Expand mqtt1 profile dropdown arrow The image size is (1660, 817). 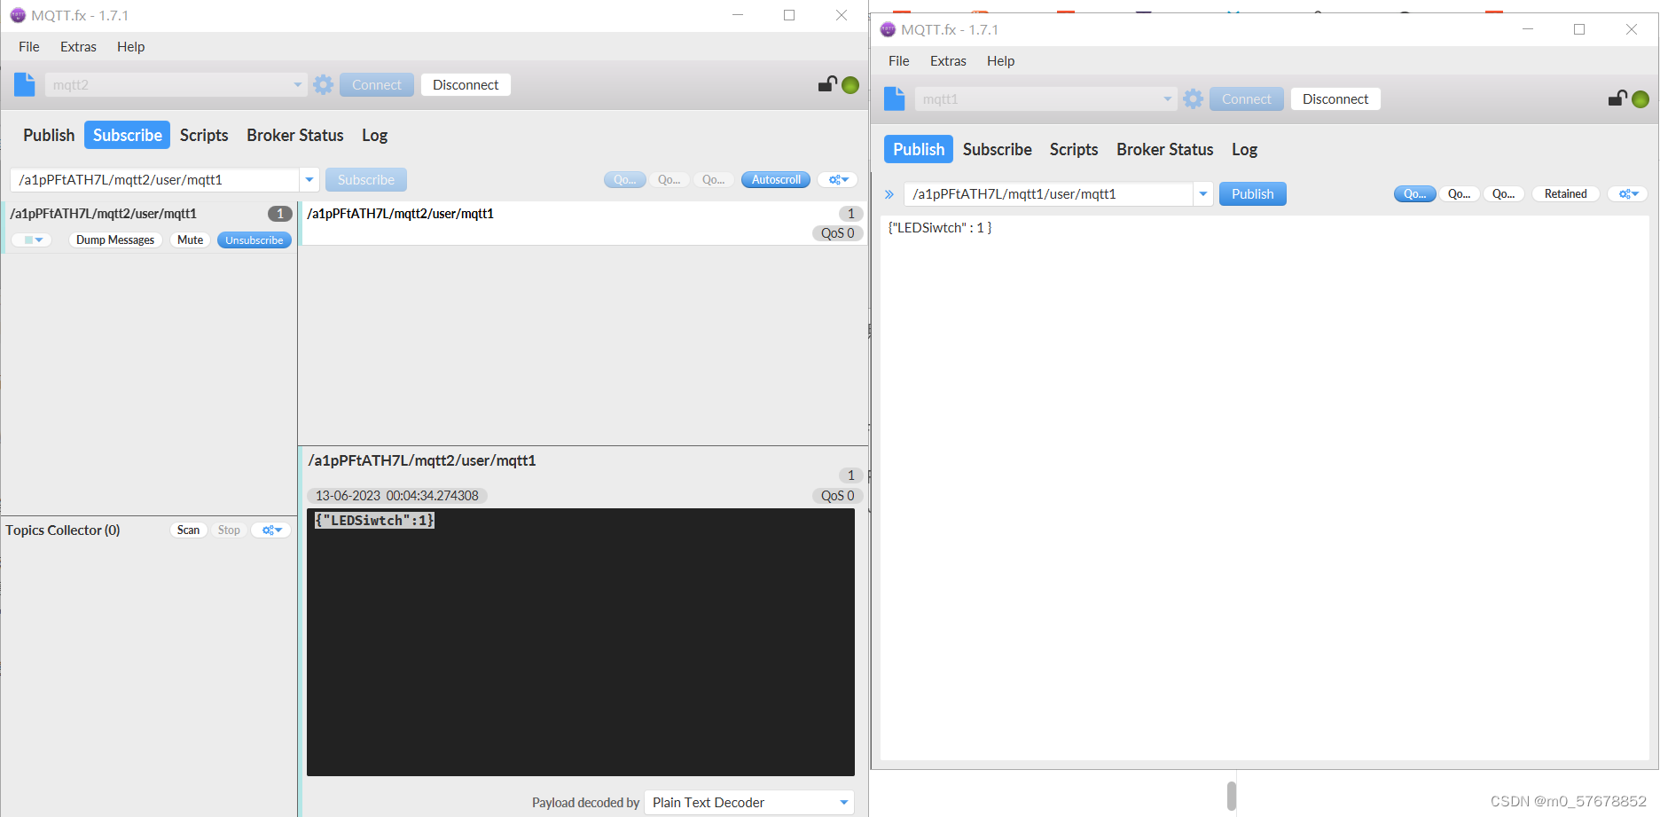click(x=1167, y=99)
